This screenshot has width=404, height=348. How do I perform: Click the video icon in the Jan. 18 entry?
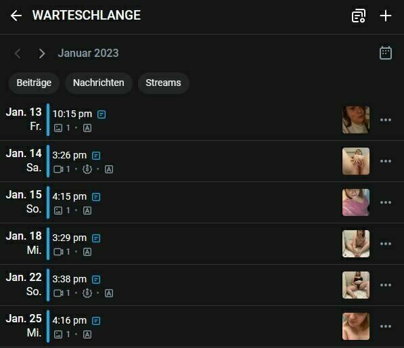(58, 252)
